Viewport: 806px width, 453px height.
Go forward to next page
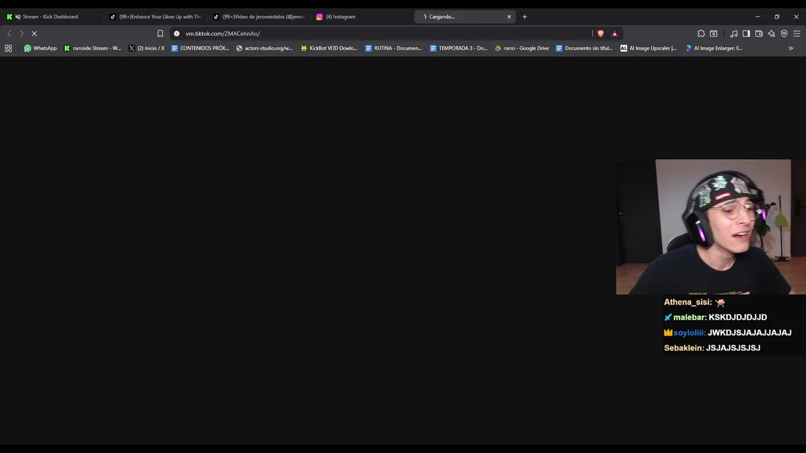pos(21,33)
